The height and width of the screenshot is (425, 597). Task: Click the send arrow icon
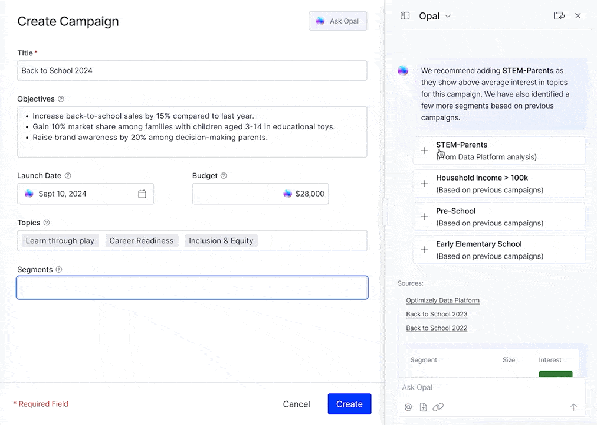point(573,407)
